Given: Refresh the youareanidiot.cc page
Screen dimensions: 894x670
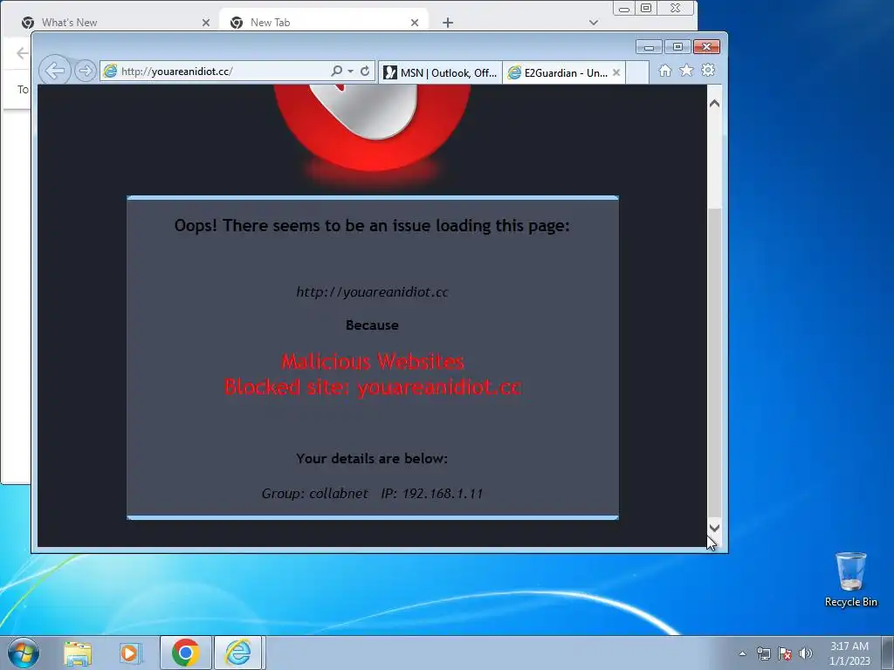Looking at the screenshot, I should point(365,72).
